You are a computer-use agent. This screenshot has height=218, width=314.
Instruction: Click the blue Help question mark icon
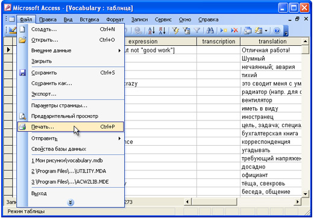[277, 31]
